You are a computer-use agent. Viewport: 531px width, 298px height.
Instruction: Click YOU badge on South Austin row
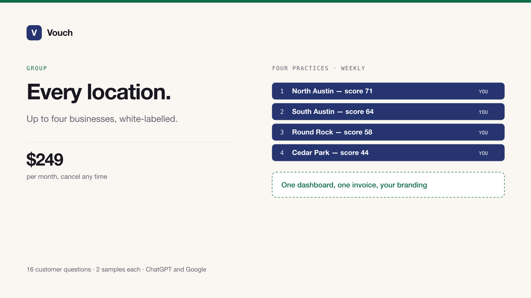click(483, 112)
